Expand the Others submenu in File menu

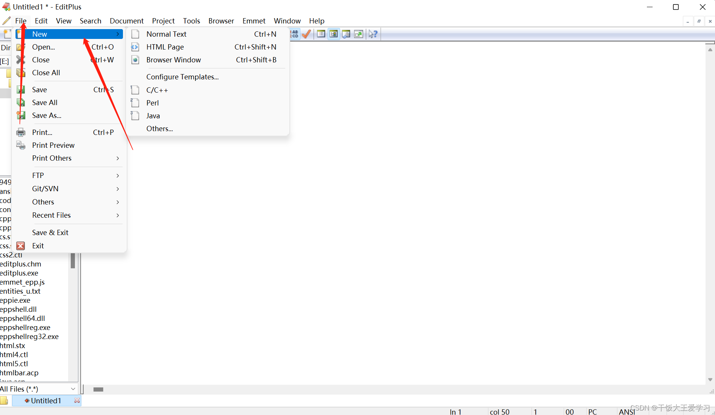118,202
